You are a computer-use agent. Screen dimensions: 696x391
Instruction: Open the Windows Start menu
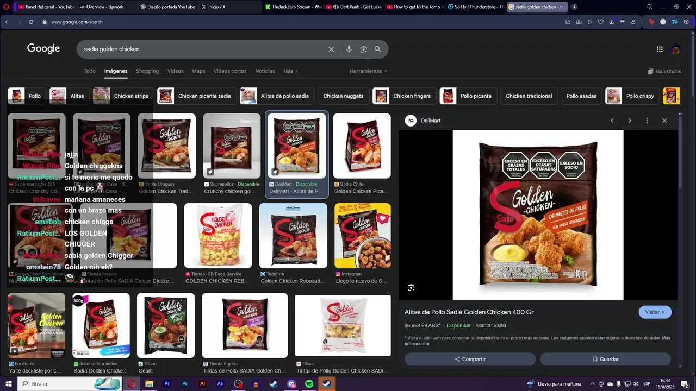tap(8, 384)
